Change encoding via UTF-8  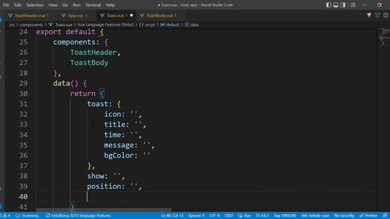[x=214, y=215]
